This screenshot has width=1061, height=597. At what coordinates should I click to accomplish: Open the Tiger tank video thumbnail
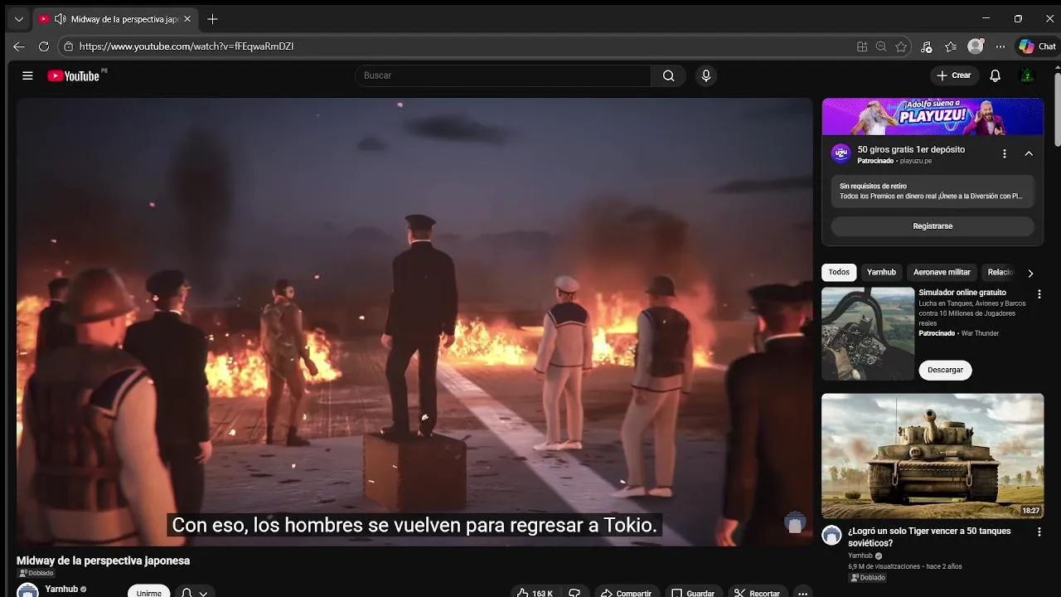point(933,456)
